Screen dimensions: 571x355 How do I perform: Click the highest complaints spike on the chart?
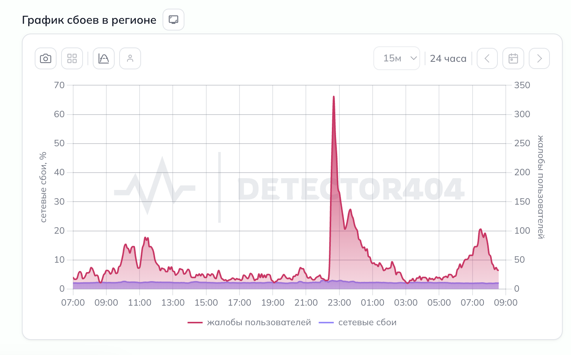(334, 97)
